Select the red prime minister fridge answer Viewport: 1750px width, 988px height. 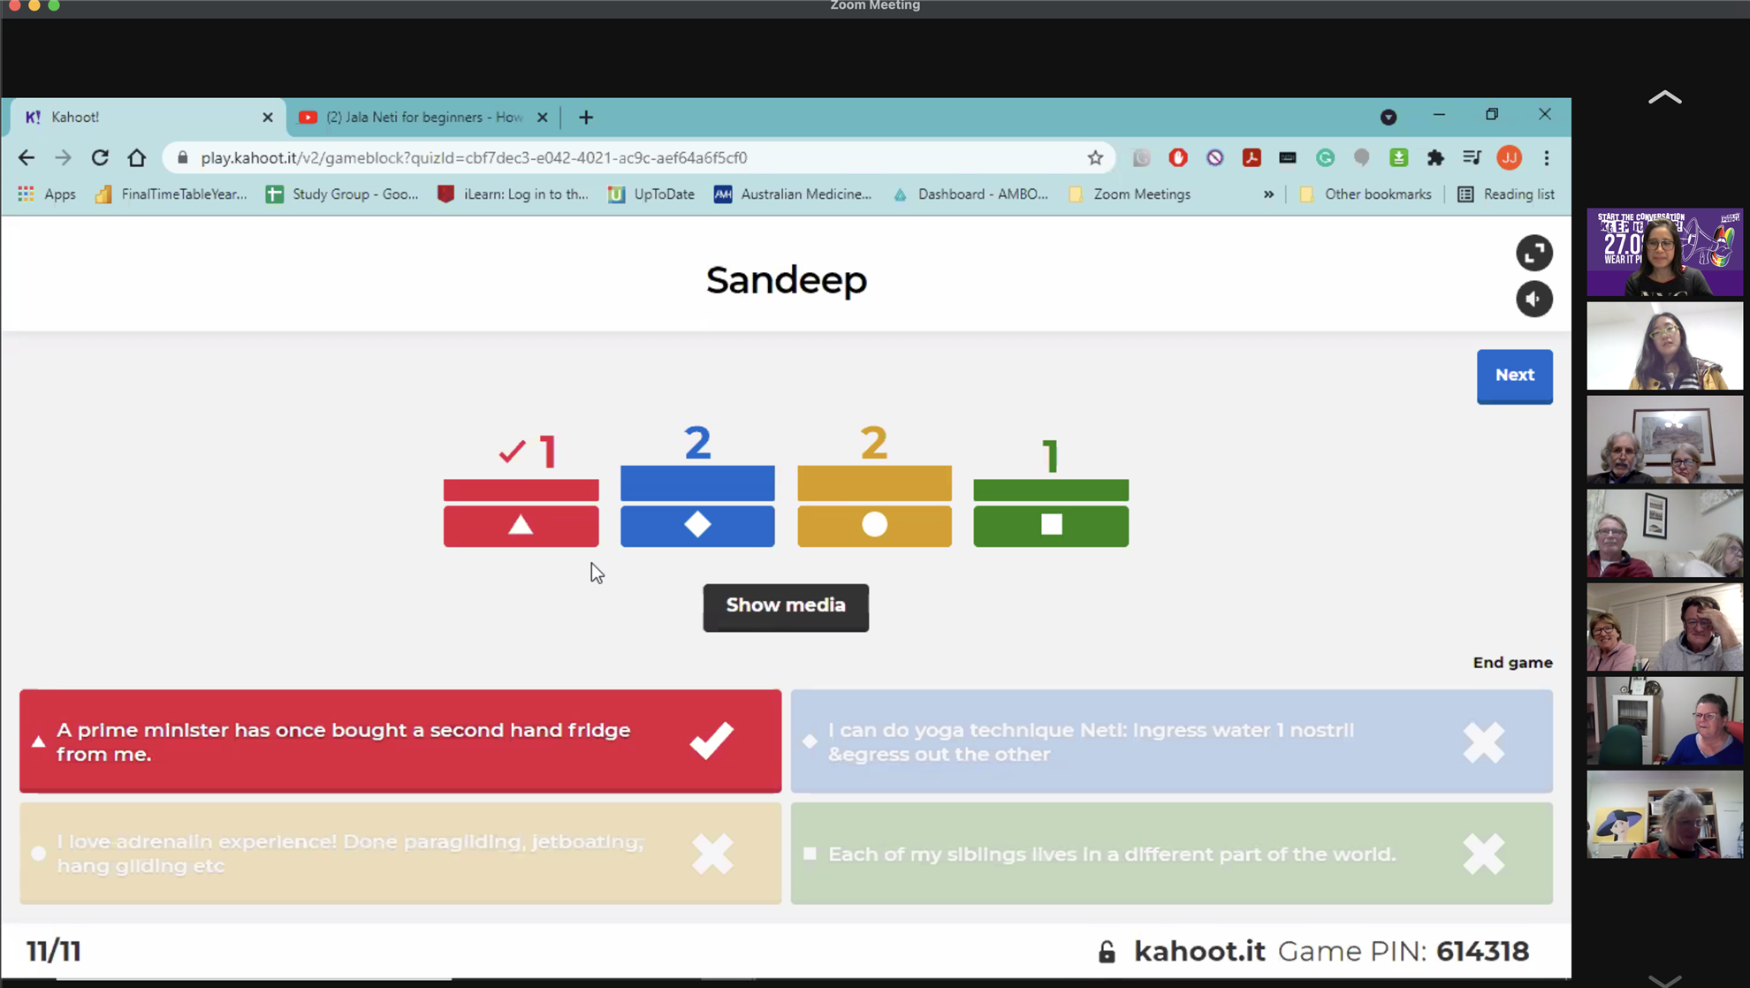399,741
